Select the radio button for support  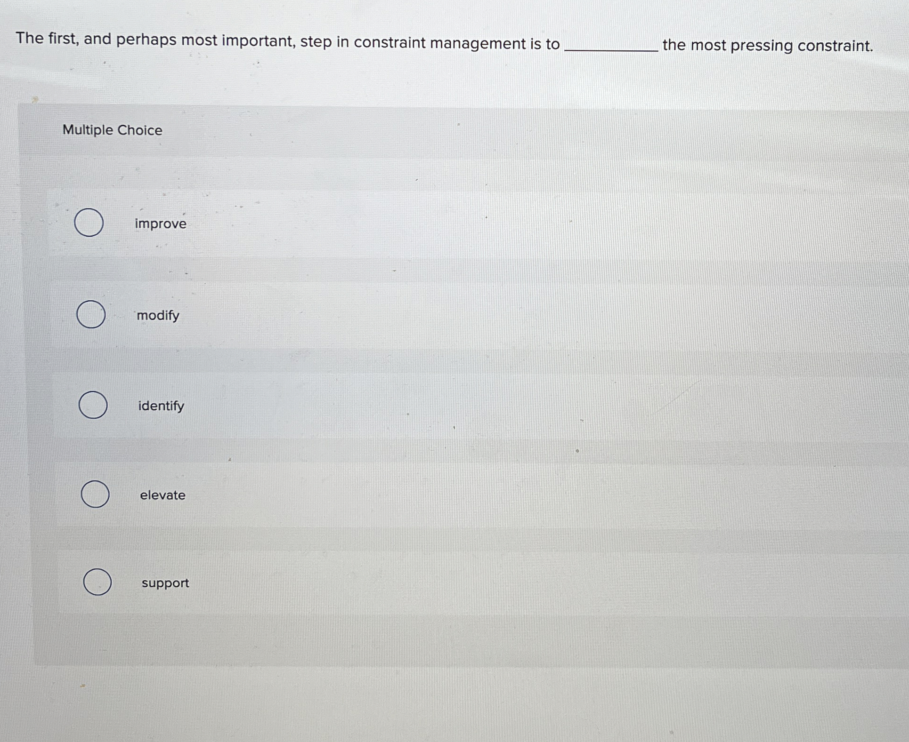tap(97, 582)
